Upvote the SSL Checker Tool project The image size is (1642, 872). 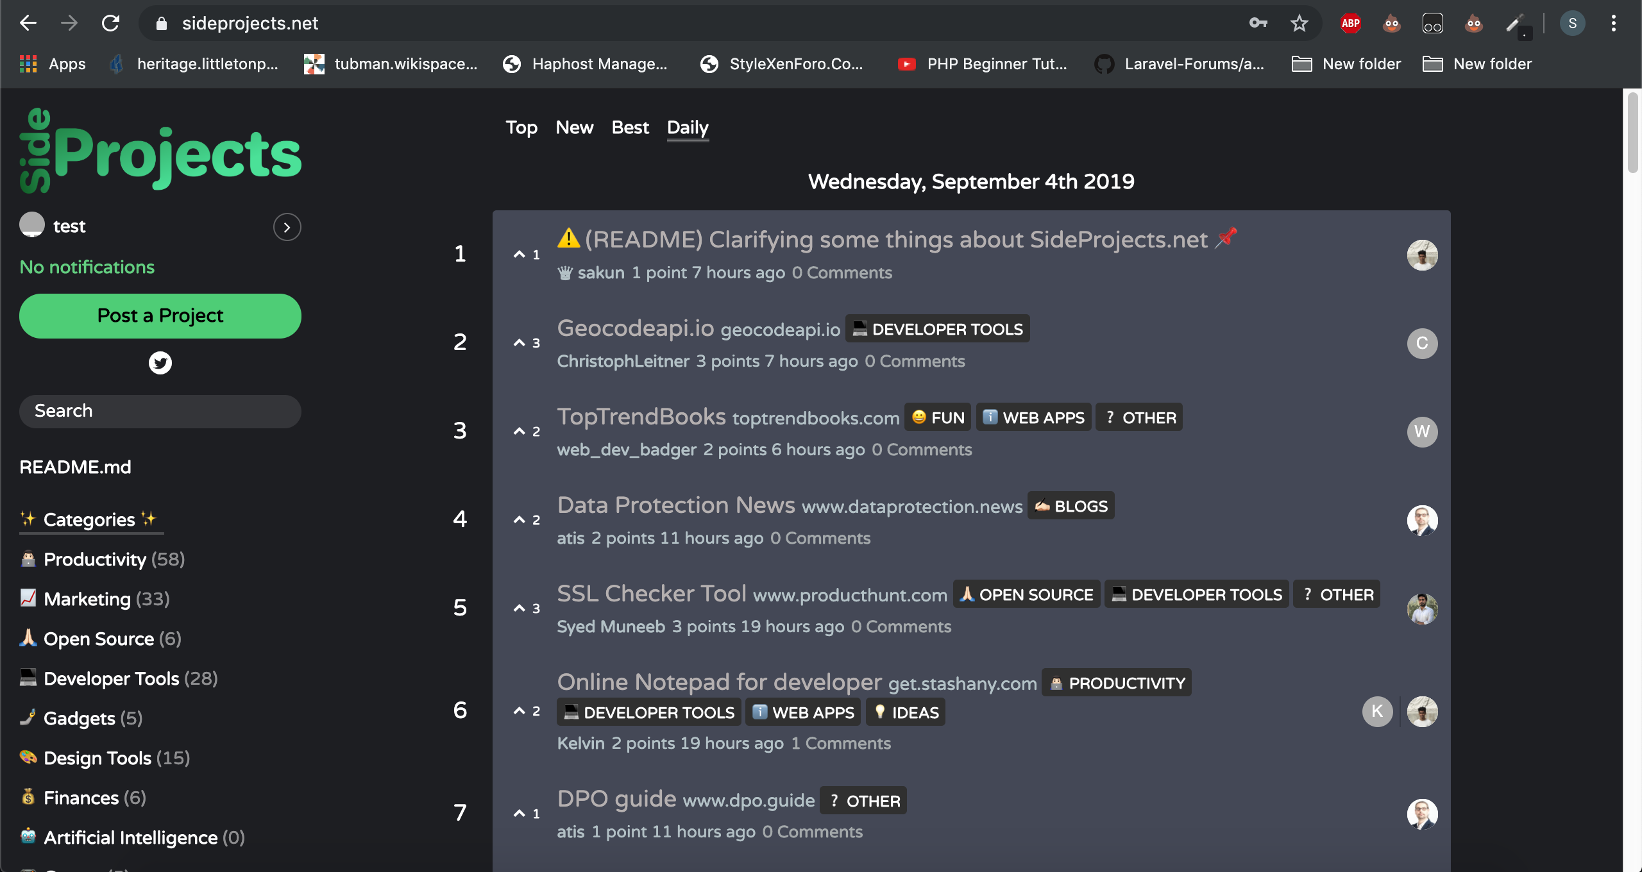click(520, 608)
